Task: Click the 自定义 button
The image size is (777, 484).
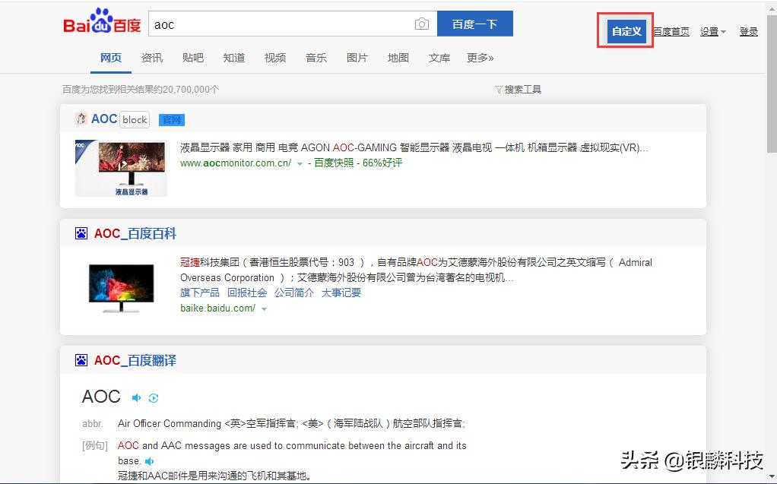Action: 626,31
